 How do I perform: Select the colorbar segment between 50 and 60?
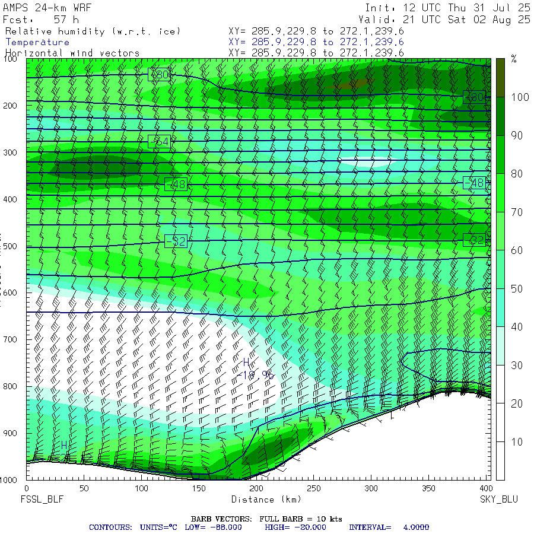(500, 269)
